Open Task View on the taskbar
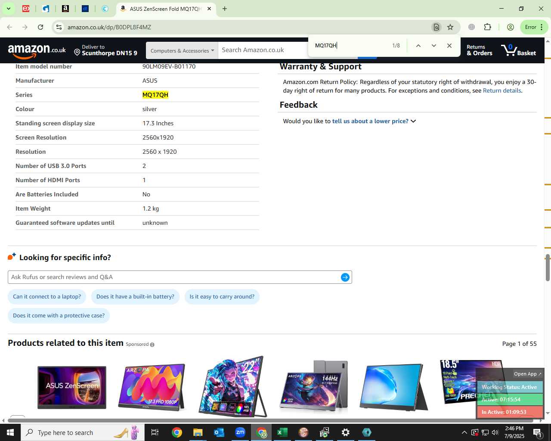 coord(155,432)
